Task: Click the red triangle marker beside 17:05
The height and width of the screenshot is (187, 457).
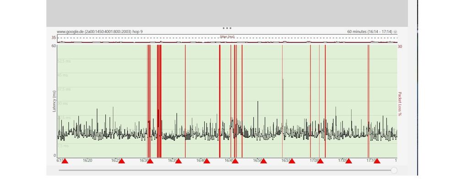Action: [348, 161]
